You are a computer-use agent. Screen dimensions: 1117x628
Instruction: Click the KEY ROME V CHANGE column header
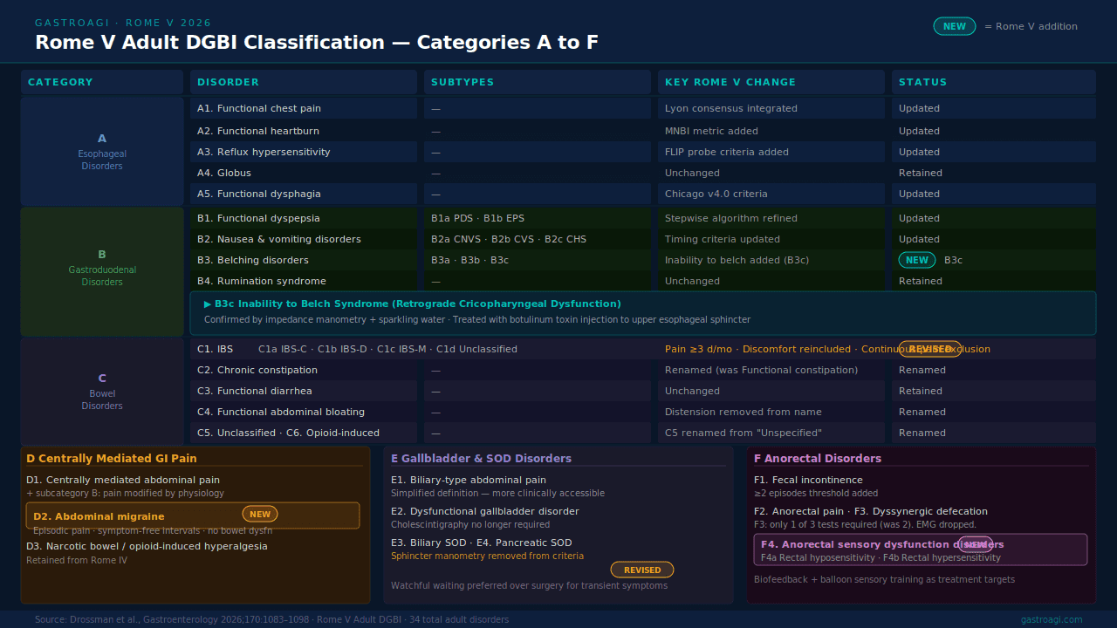[x=771, y=82]
